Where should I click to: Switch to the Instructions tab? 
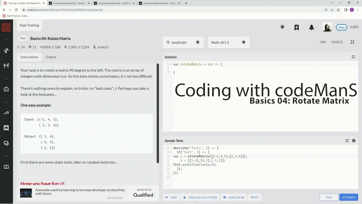(29, 57)
